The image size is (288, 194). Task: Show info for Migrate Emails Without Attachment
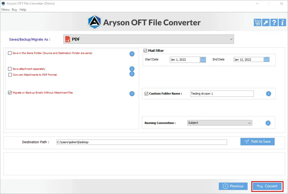[x=132, y=94]
